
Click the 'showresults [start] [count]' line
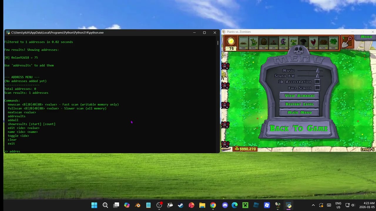[31, 124]
